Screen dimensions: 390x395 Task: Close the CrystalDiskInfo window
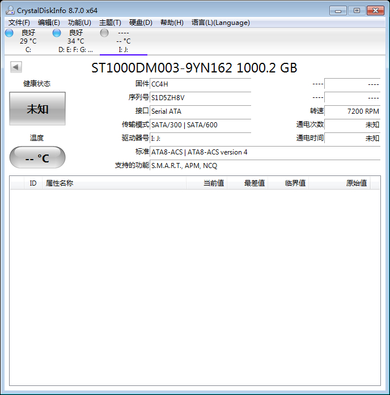point(375,11)
